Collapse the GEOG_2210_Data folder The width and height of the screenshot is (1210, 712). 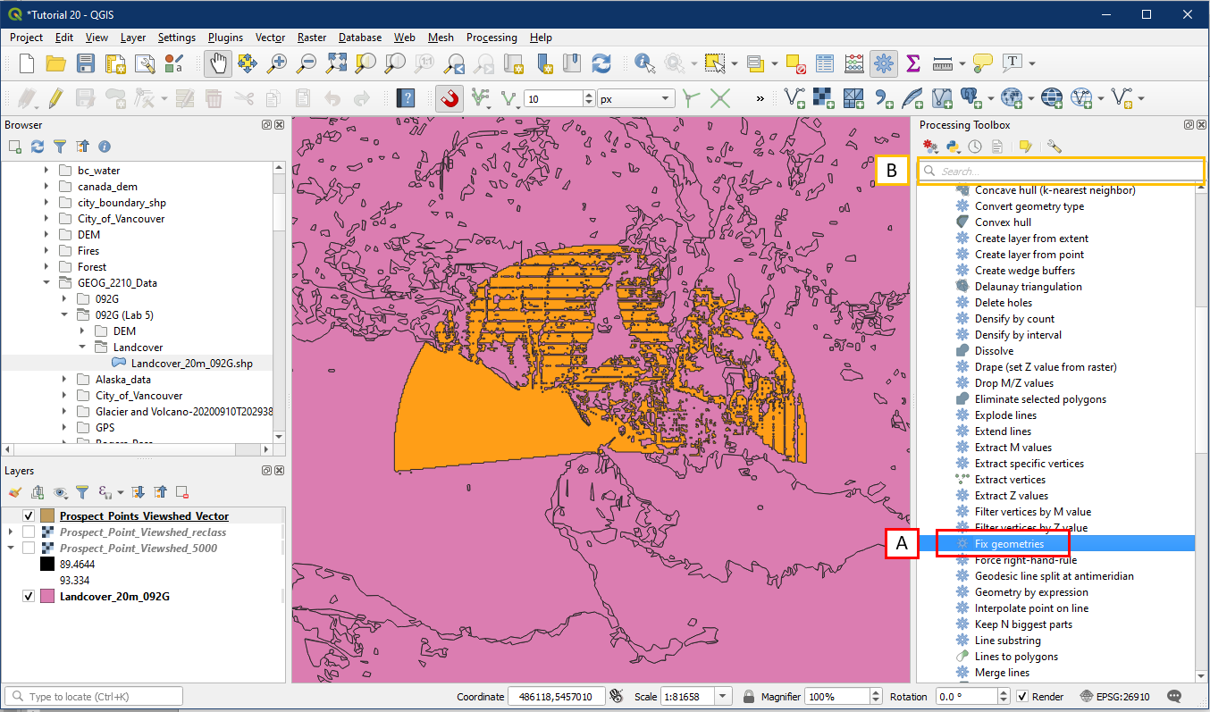47,283
